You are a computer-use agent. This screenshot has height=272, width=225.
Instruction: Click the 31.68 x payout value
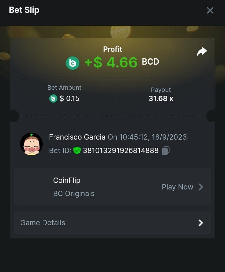(161, 99)
